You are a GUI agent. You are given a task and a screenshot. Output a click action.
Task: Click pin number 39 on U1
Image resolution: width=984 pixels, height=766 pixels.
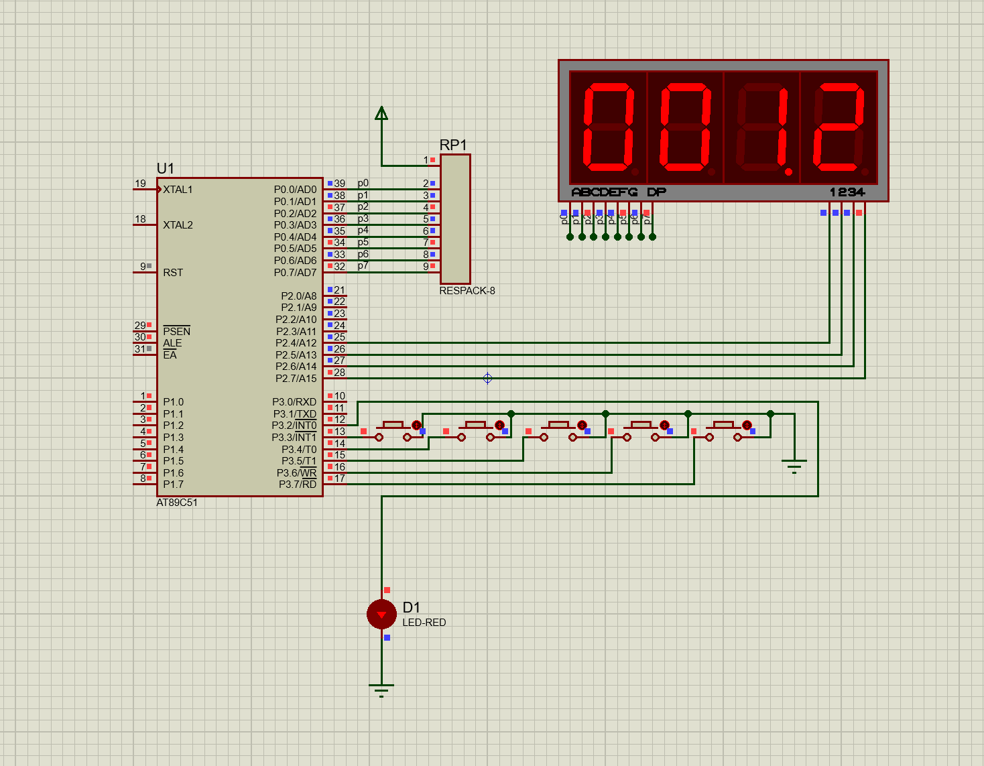pos(340,184)
